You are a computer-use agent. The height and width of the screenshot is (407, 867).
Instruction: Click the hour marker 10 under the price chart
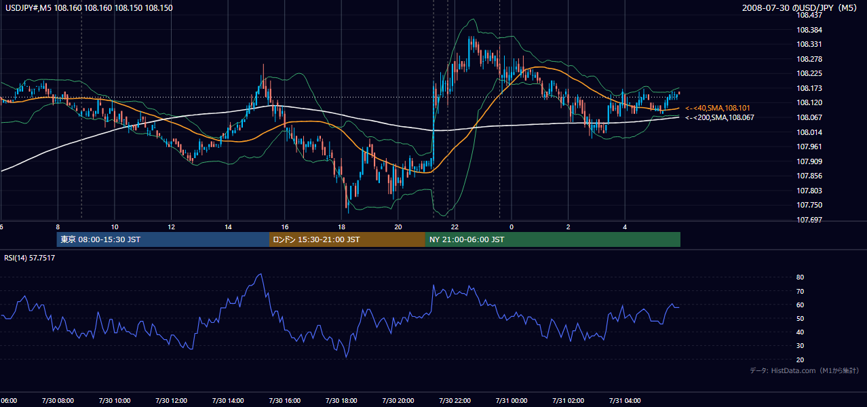[x=115, y=227]
